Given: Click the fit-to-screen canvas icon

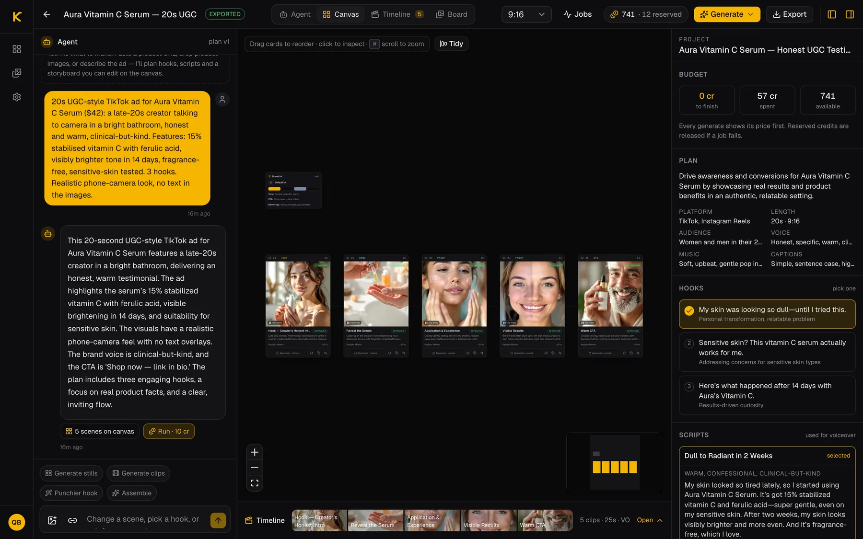Looking at the screenshot, I should pos(255,483).
